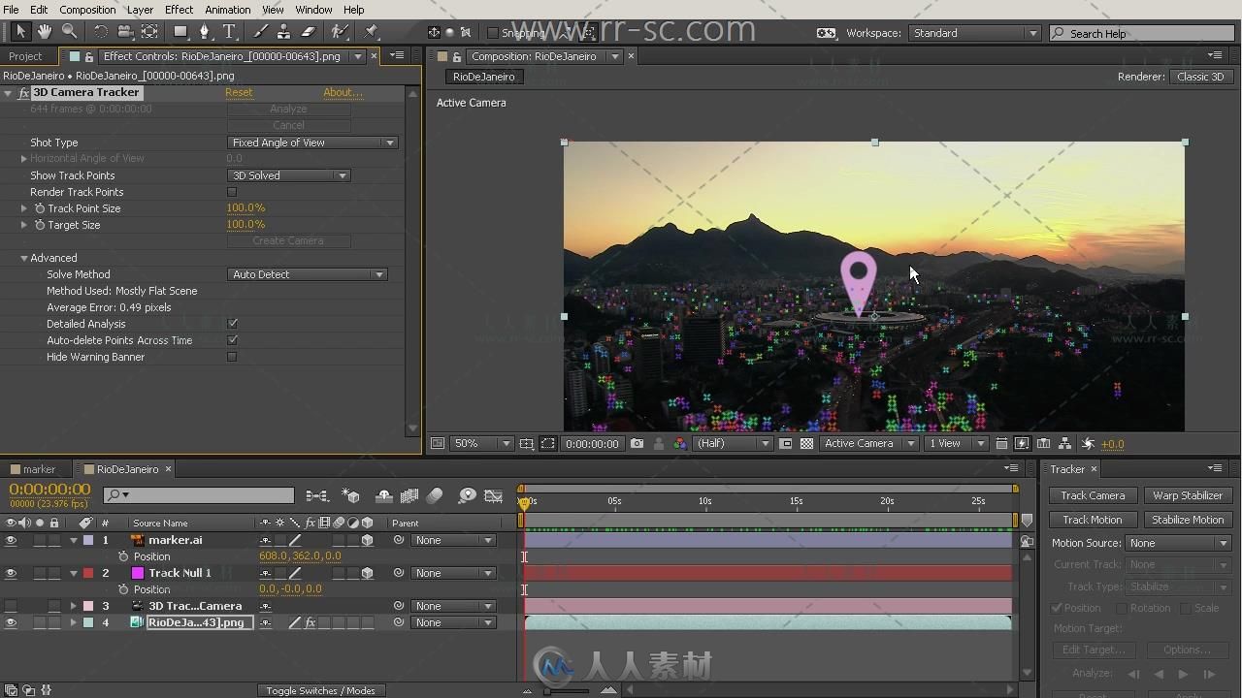The image size is (1242, 698).
Task: Click the Stabilize Motion button
Action: 1188,520
